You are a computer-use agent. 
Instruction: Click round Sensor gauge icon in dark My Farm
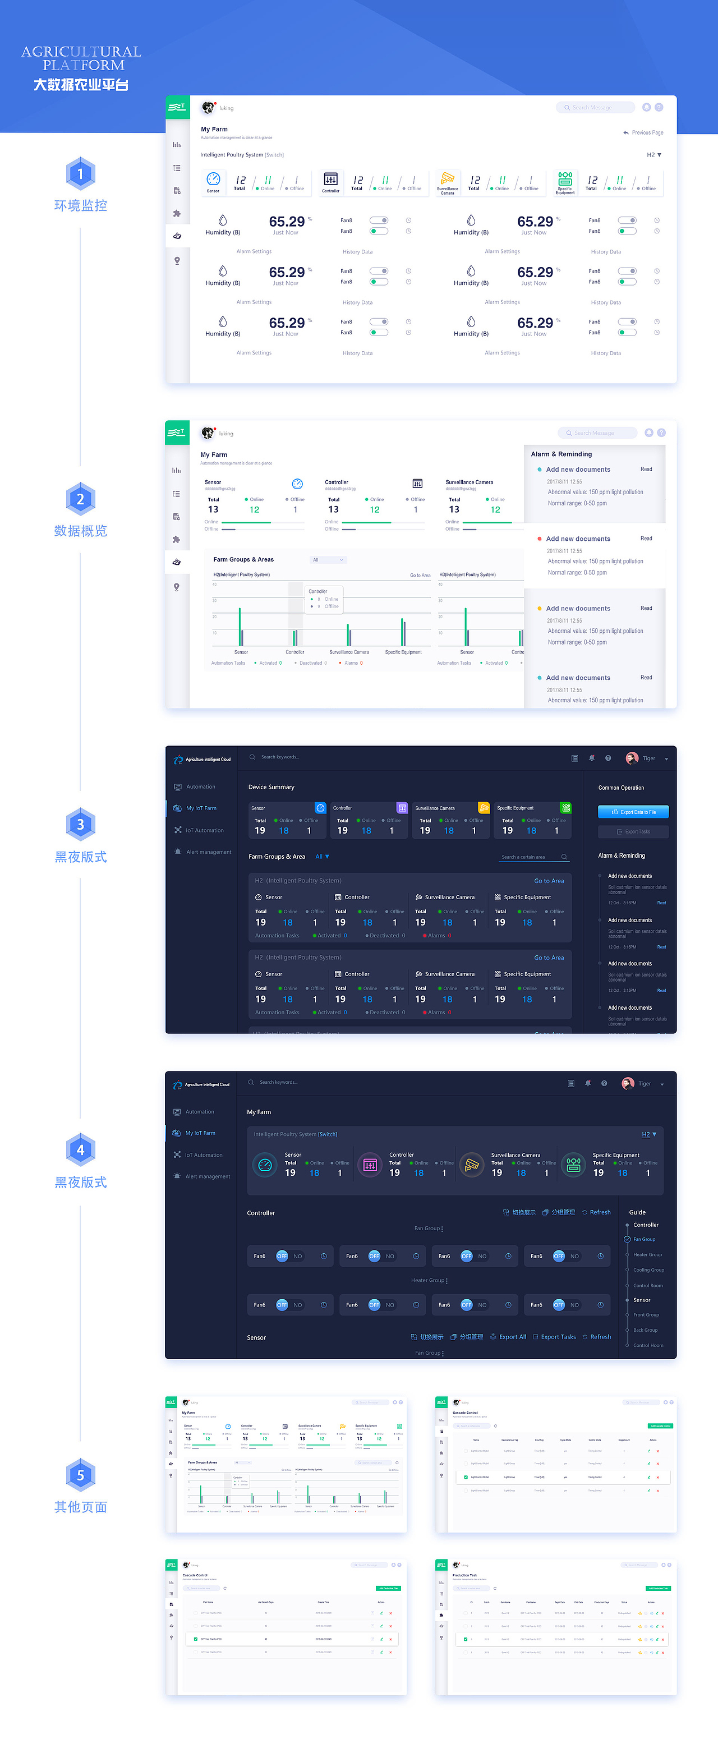[x=265, y=1165]
